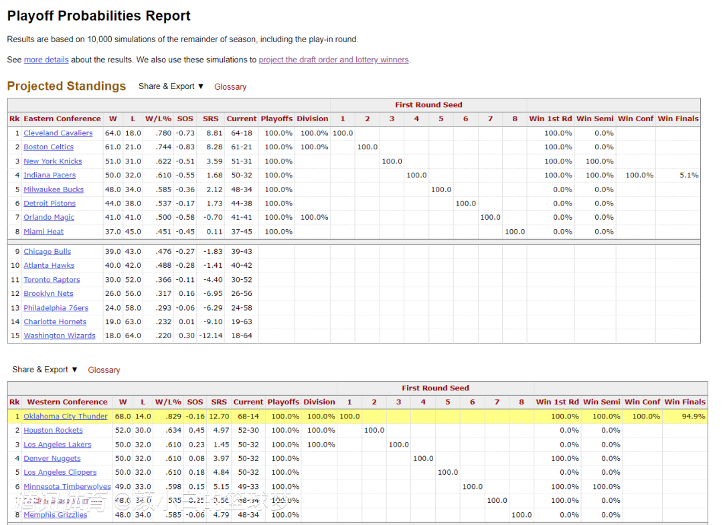This screenshot has height=525, width=723.
Task: Sort Eastern table by Win 1st Rd header
Action: 550,119
